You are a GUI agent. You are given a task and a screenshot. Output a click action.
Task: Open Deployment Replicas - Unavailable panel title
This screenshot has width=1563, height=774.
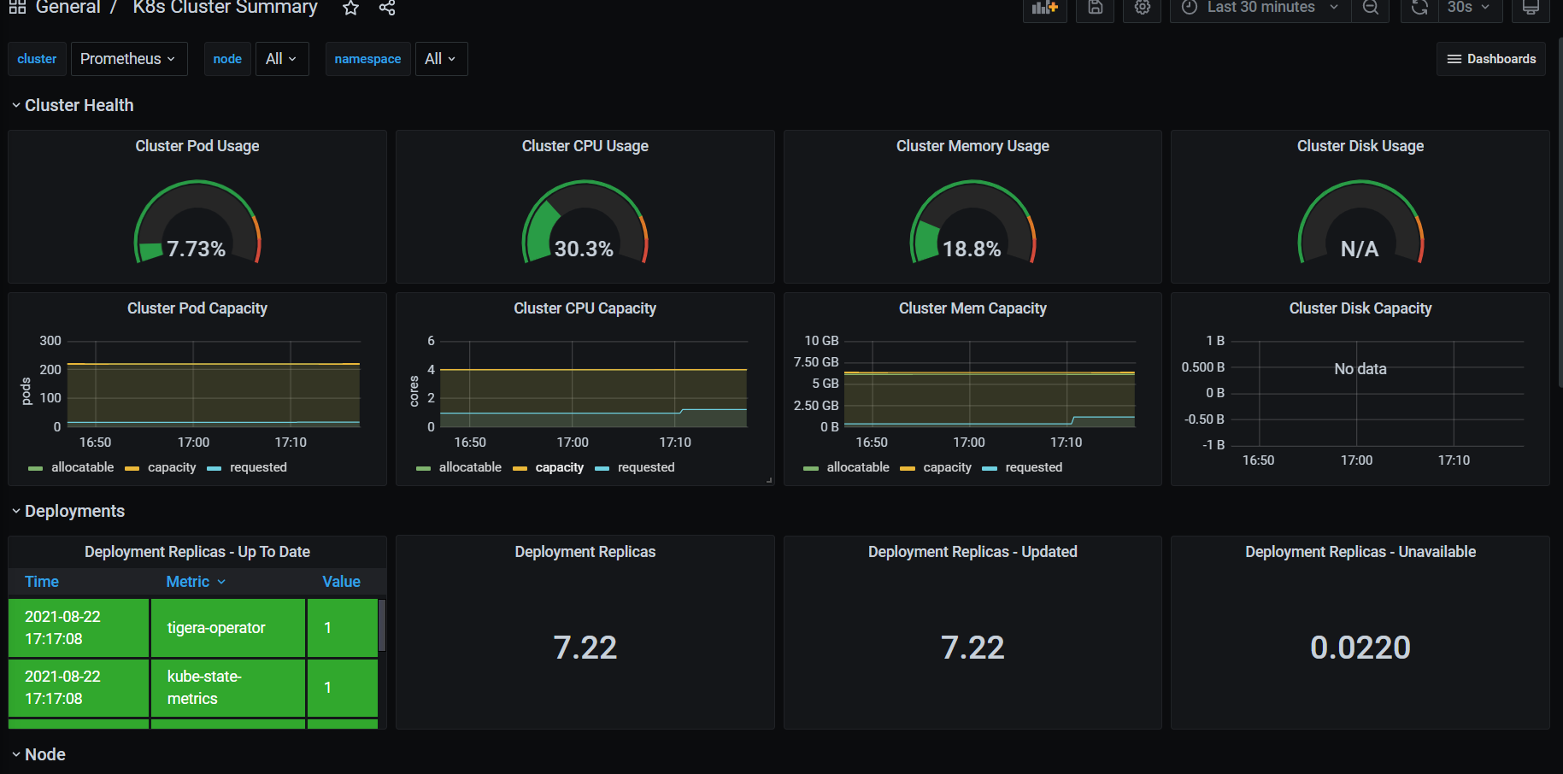1360,552
